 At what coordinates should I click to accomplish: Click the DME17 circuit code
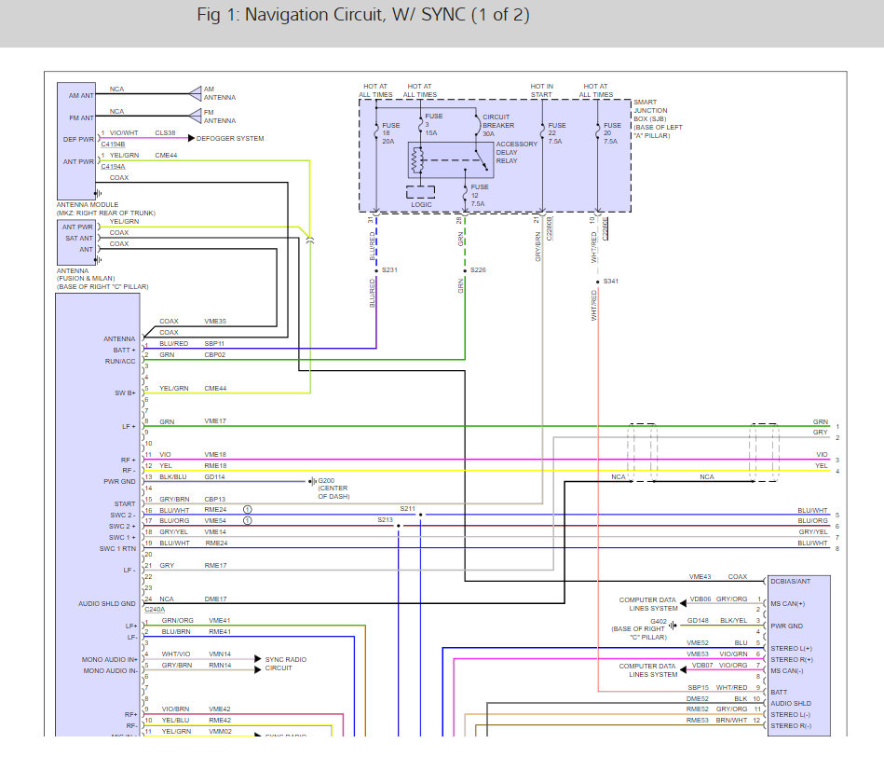[x=215, y=599]
